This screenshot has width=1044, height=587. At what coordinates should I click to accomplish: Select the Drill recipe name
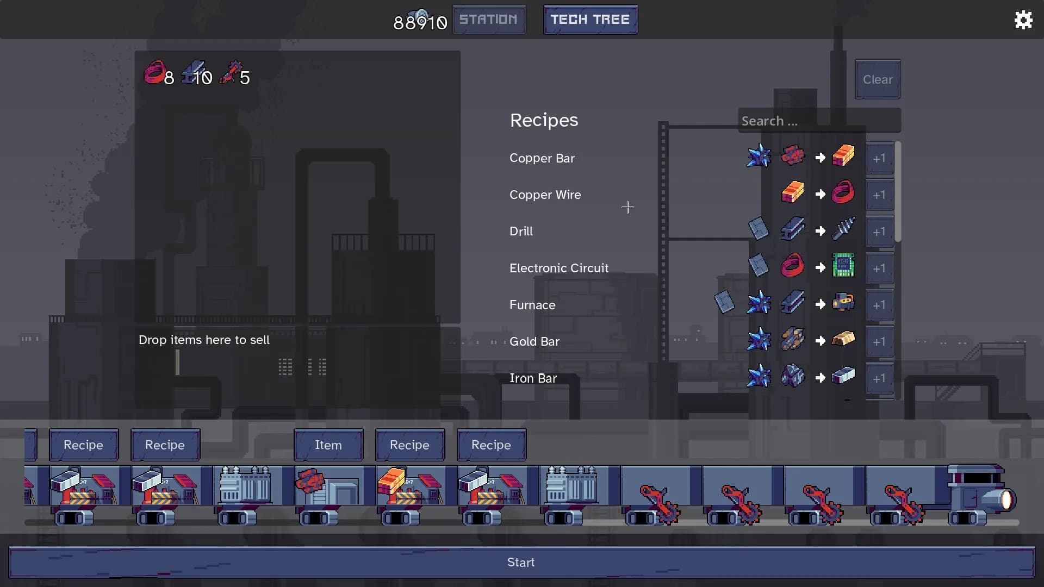pyautogui.click(x=521, y=232)
